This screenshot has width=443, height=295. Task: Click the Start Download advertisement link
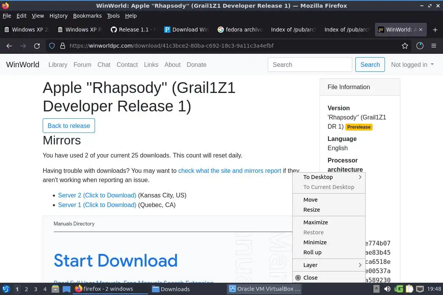[x=115, y=260]
